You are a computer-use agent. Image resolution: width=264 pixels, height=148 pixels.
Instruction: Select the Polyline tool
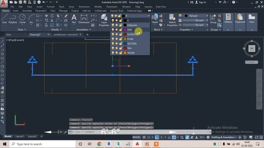tap(13, 18)
